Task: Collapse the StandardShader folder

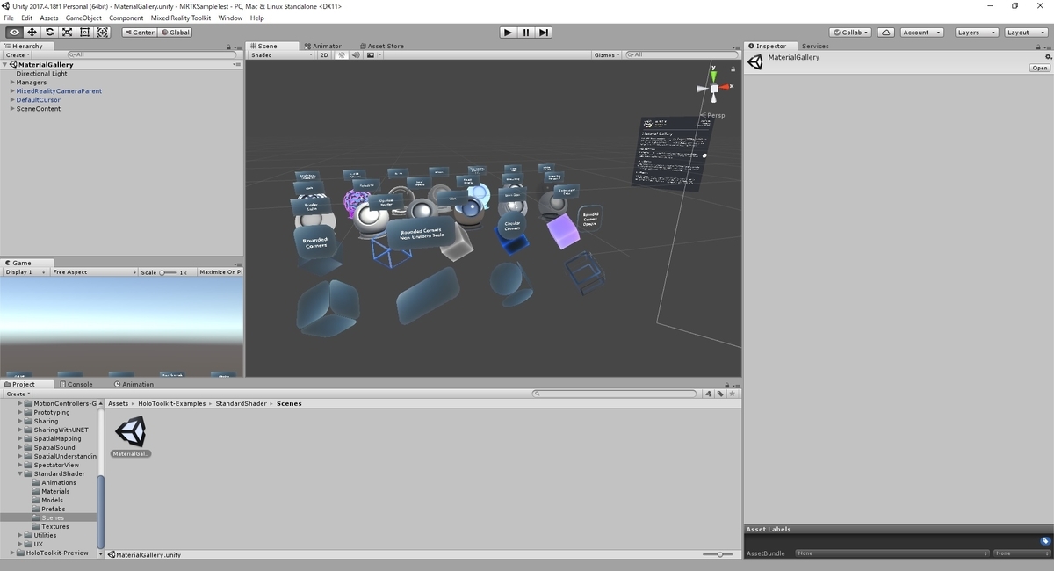Action: 20,473
